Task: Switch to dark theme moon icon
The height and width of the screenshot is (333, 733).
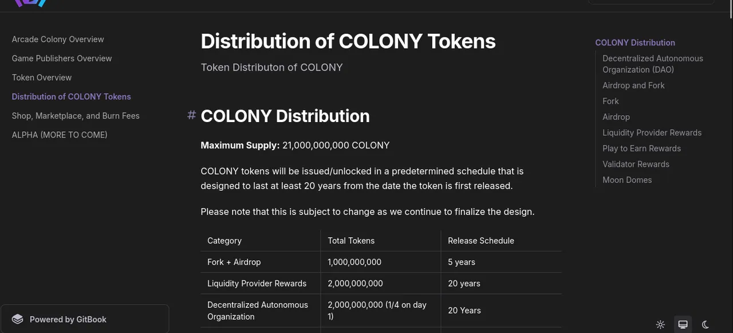Action: pos(706,324)
